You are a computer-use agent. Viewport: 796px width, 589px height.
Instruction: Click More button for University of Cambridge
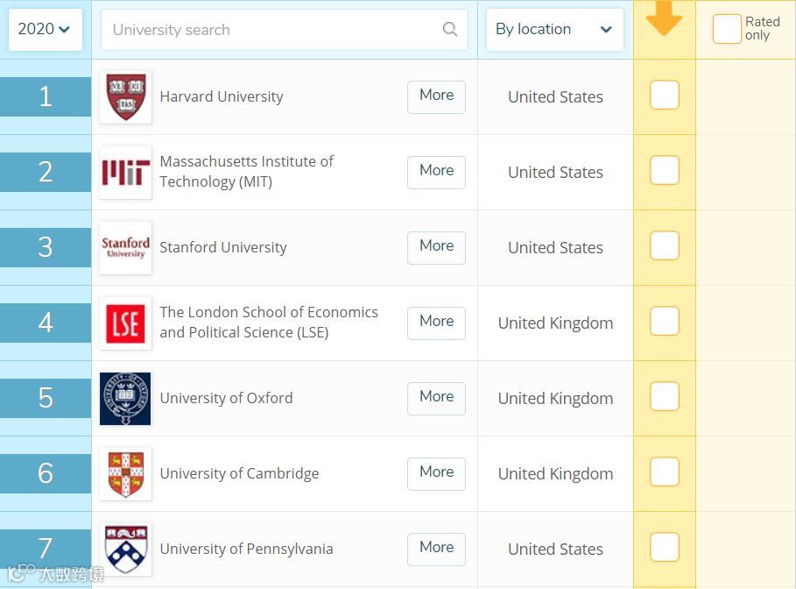436,473
